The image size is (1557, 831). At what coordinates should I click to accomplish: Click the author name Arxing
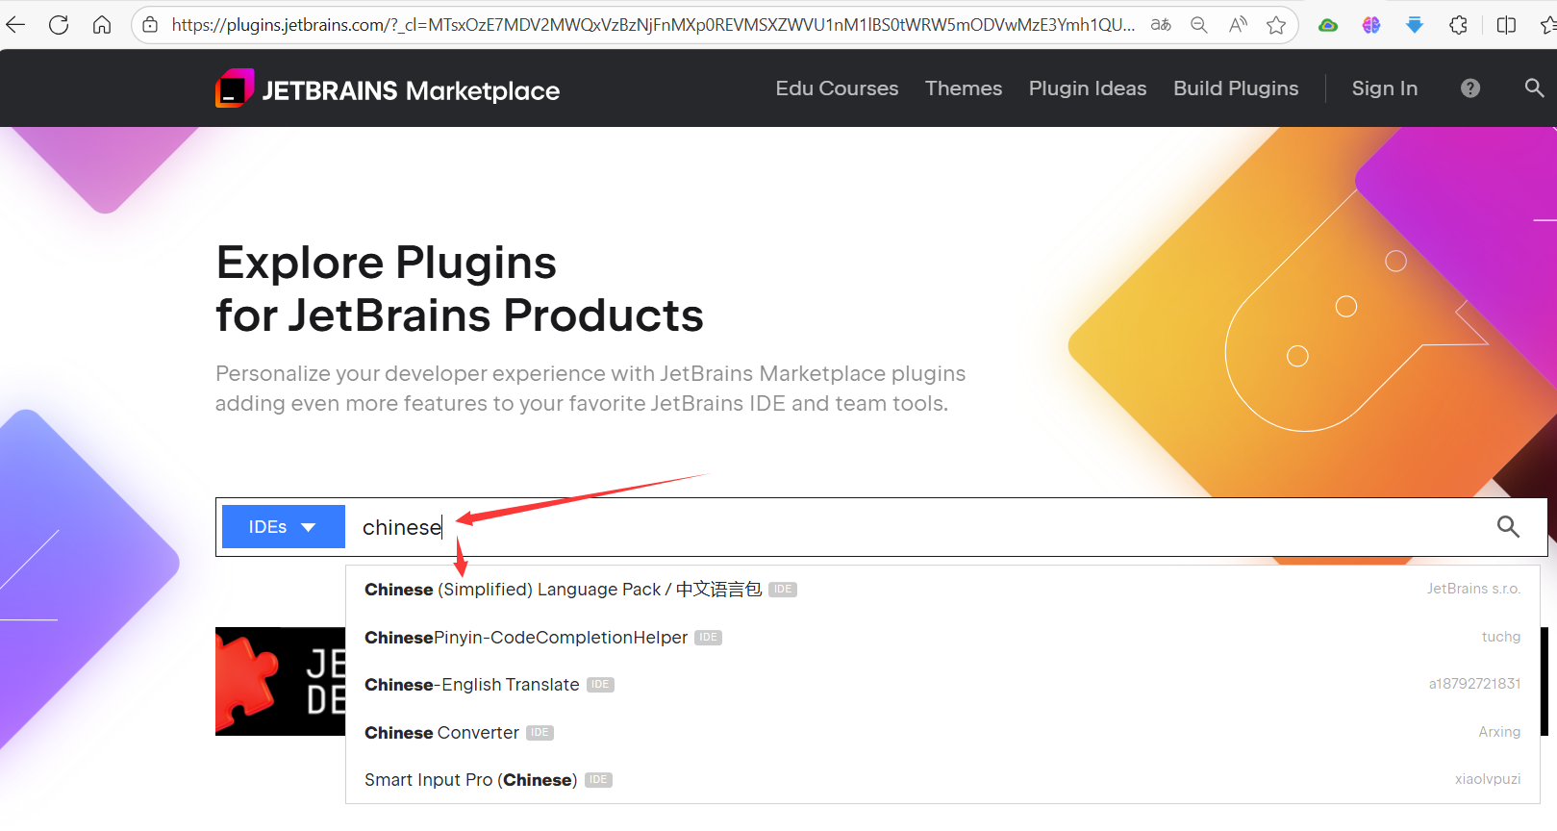click(1499, 732)
